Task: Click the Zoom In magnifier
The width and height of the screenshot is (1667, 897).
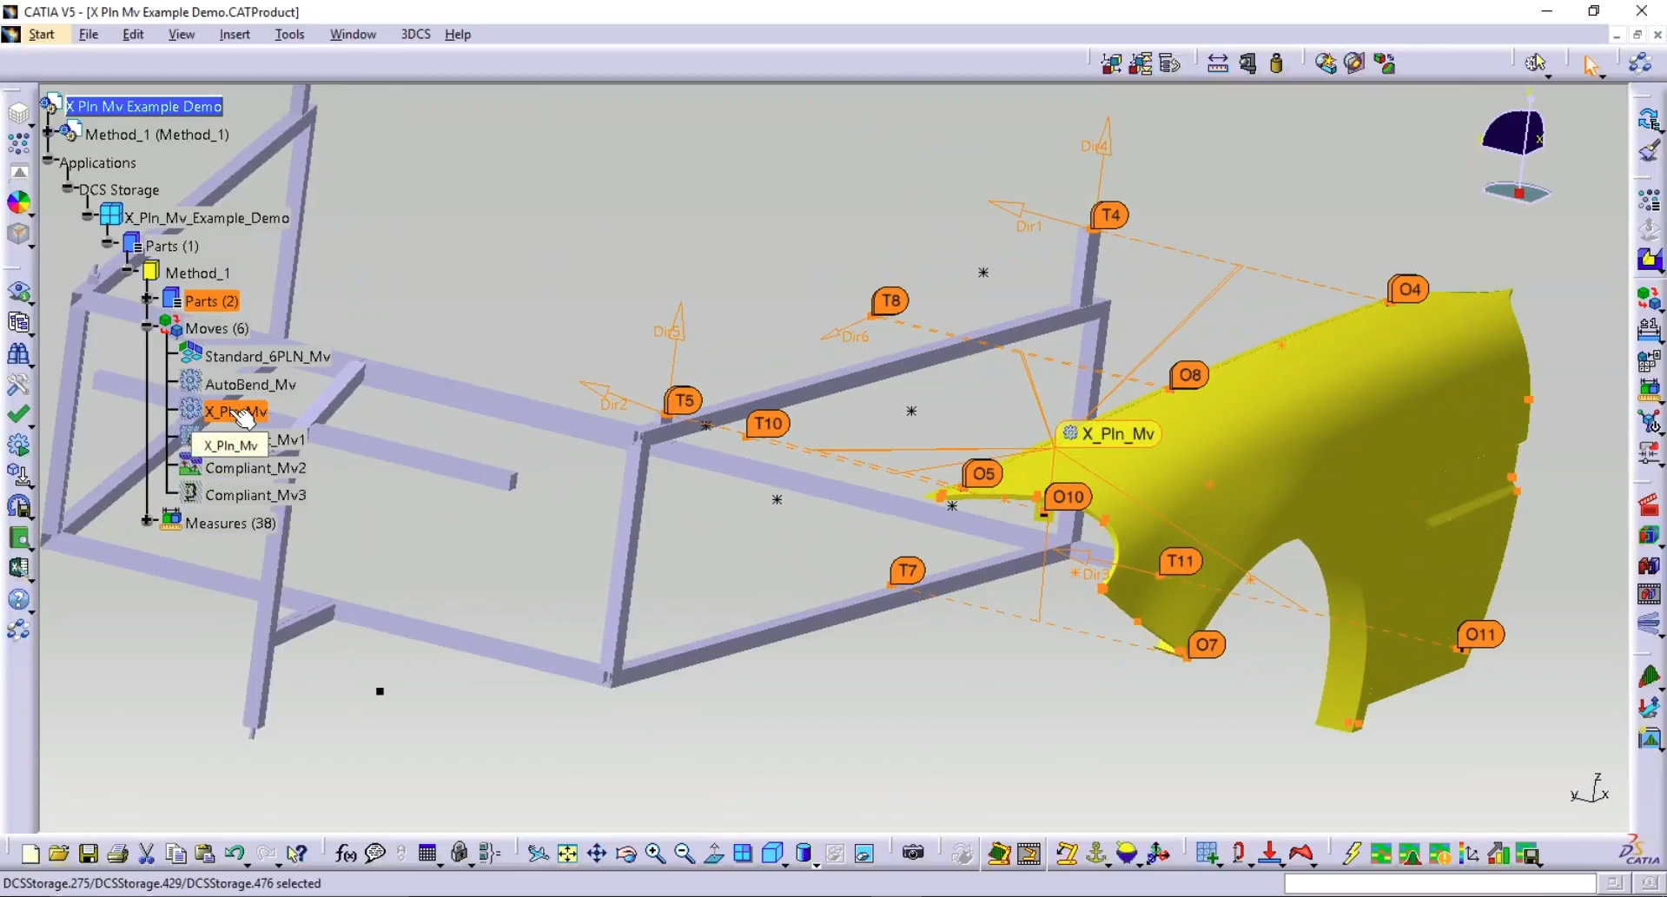Action: coord(655,854)
